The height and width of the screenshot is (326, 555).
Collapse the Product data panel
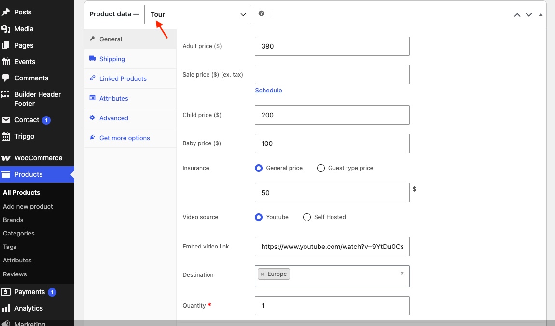click(541, 15)
